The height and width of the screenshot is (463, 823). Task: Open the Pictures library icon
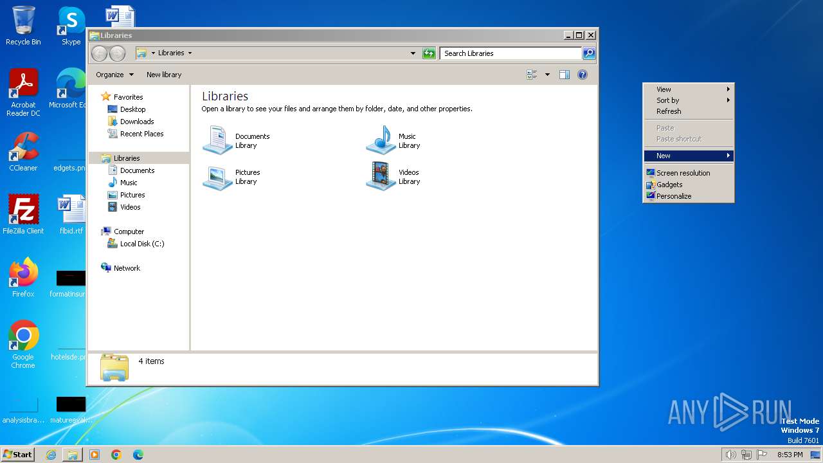point(217,177)
